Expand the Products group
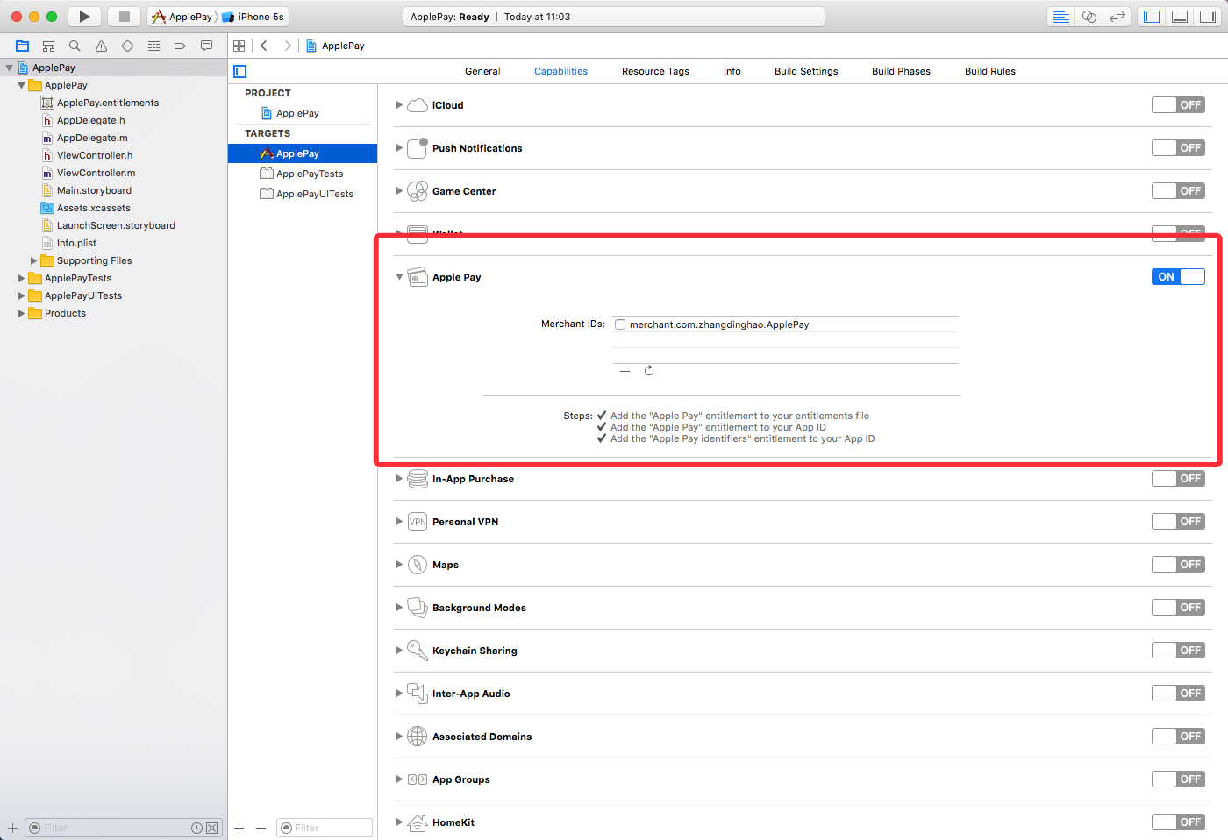The width and height of the screenshot is (1228, 840). point(21,313)
